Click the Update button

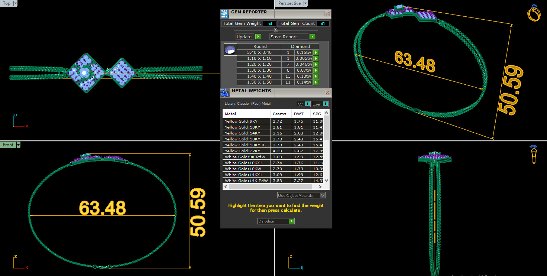click(246, 36)
